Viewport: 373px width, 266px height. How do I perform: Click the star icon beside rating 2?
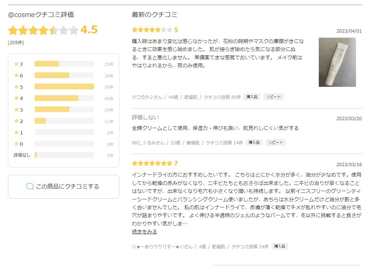click(16, 121)
